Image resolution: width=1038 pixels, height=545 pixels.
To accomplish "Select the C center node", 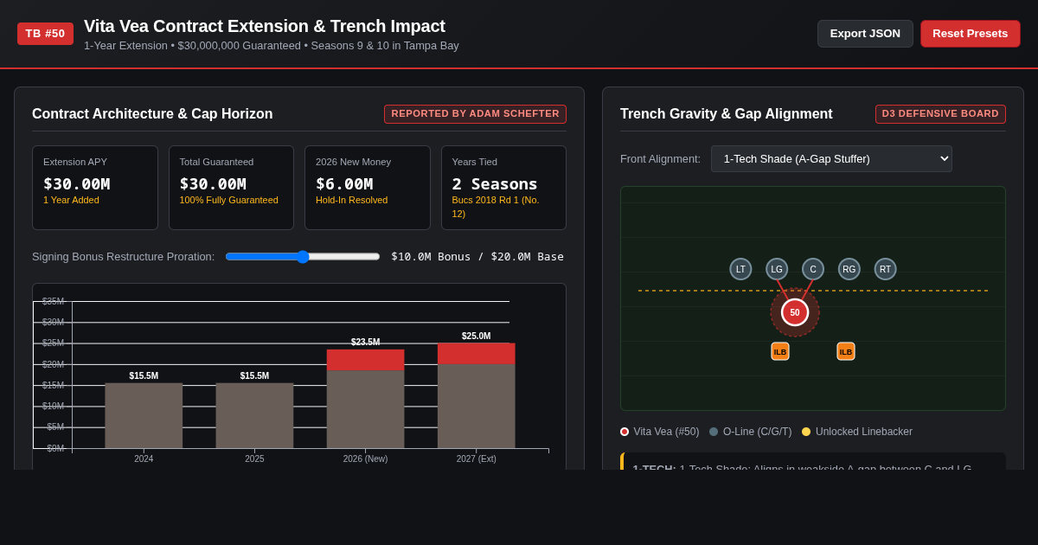I will (813, 269).
